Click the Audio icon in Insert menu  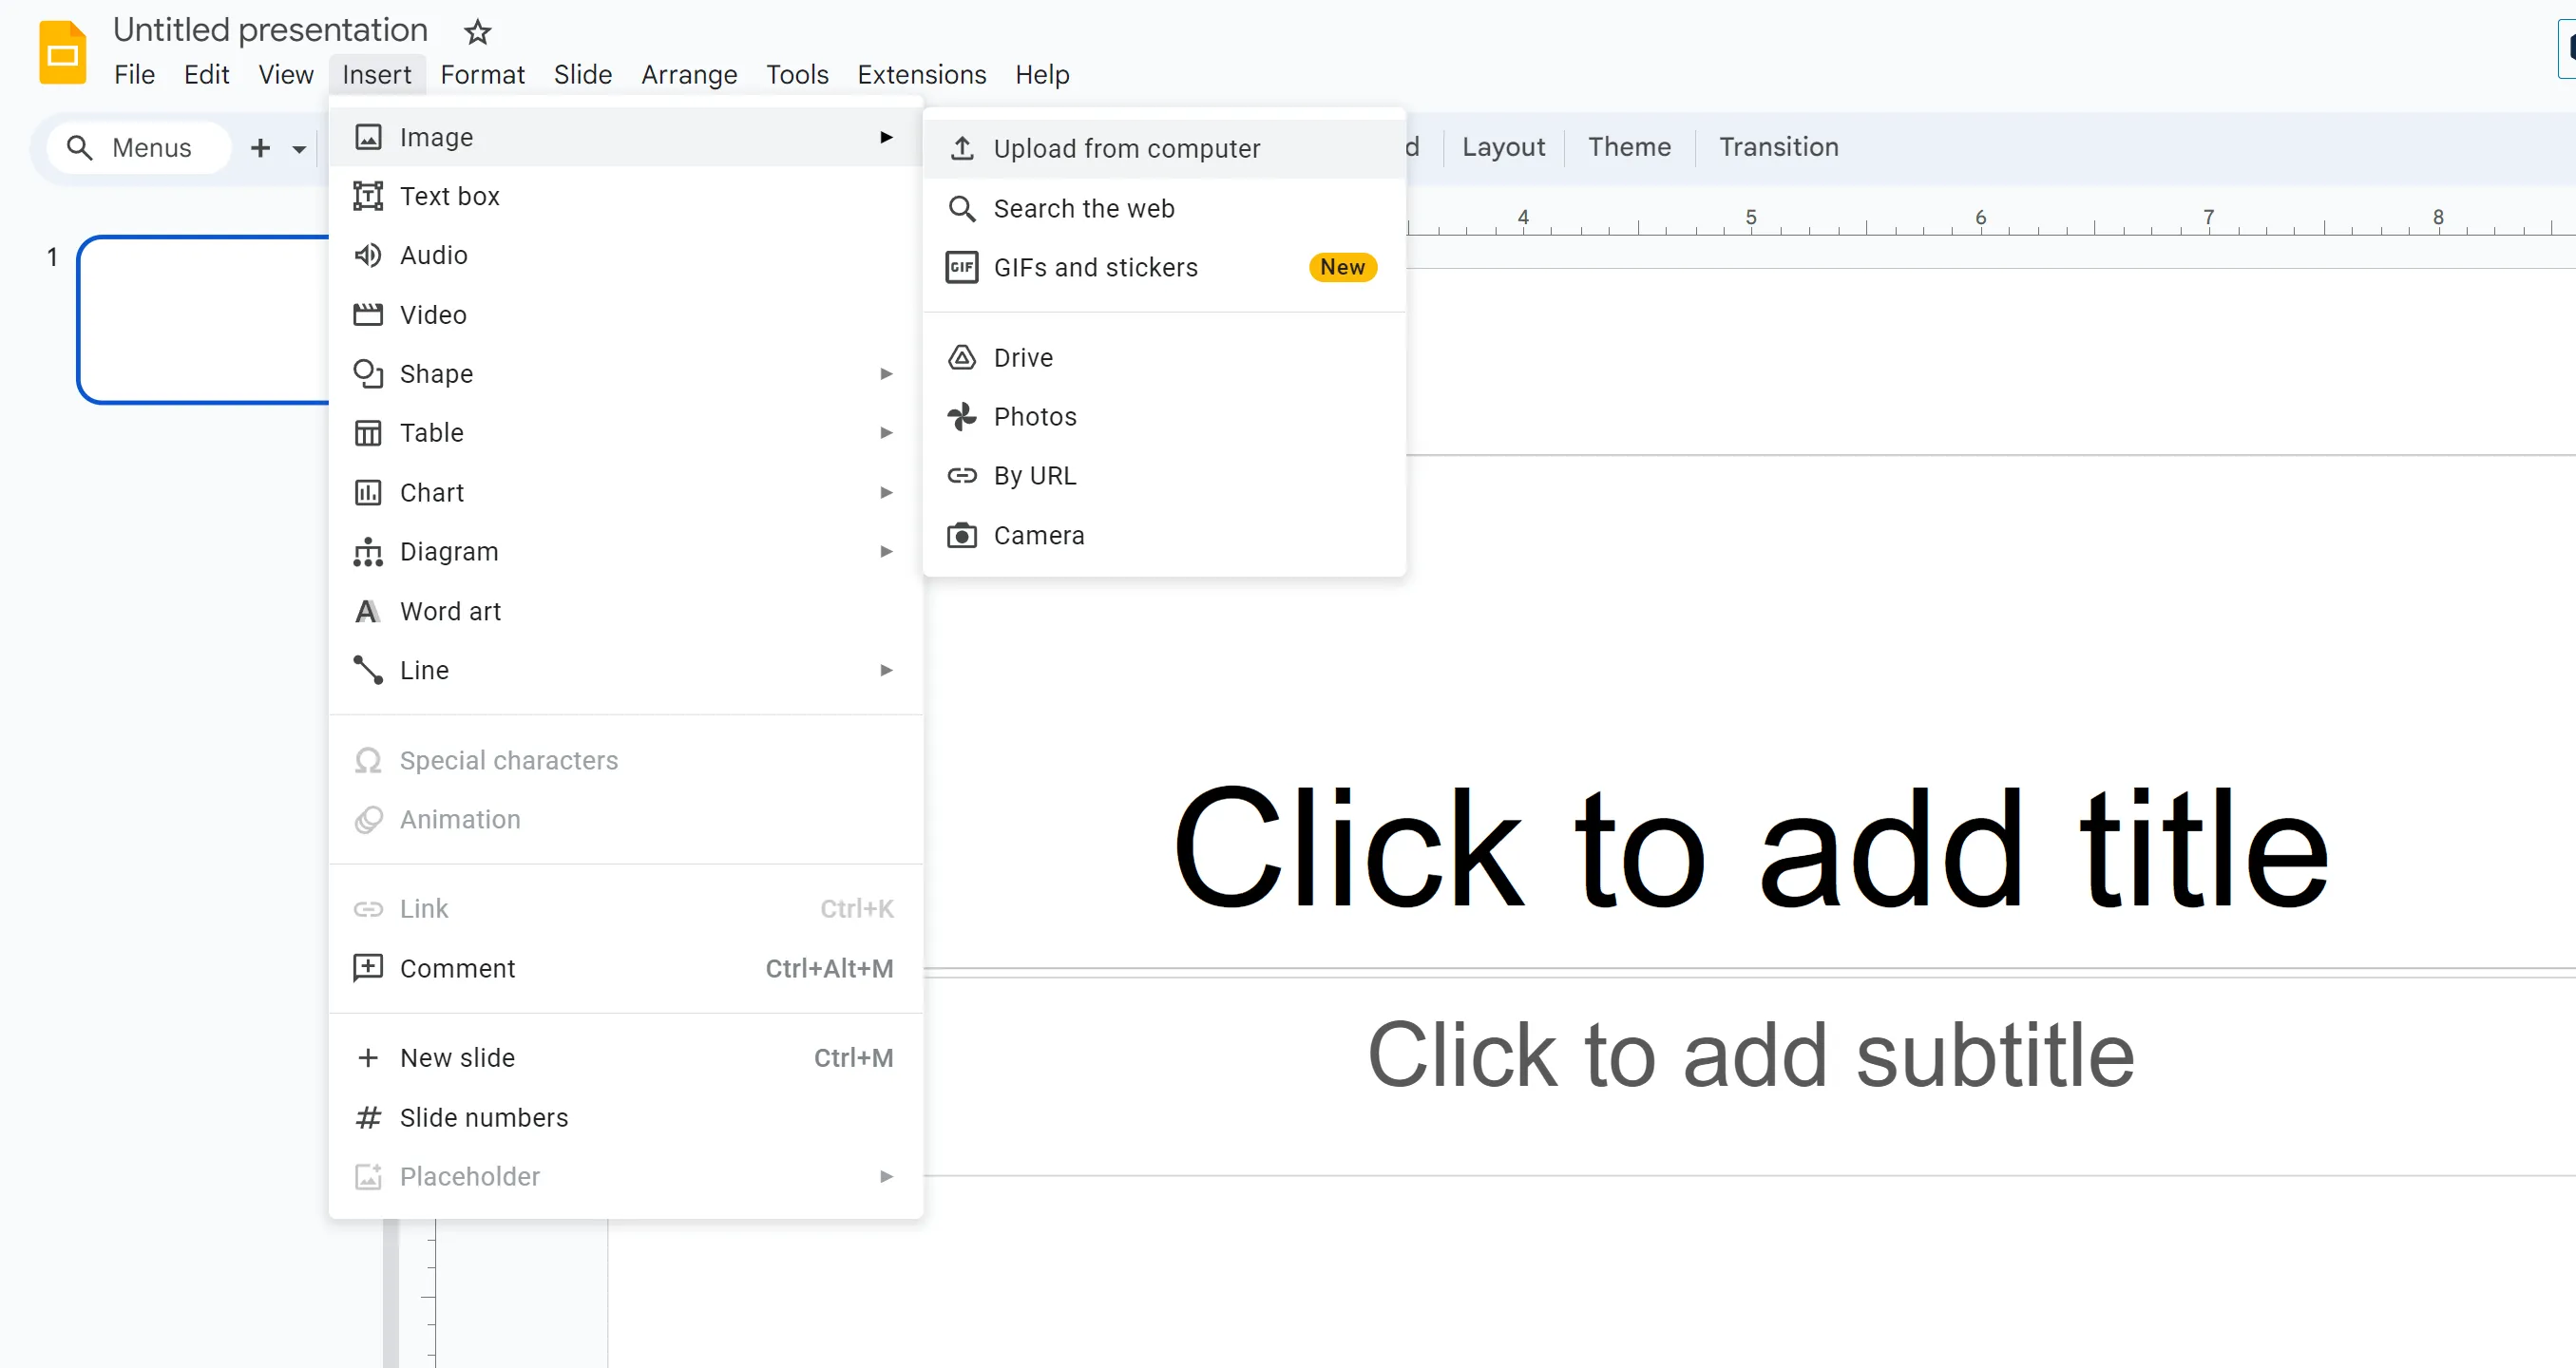pyautogui.click(x=368, y=254)
